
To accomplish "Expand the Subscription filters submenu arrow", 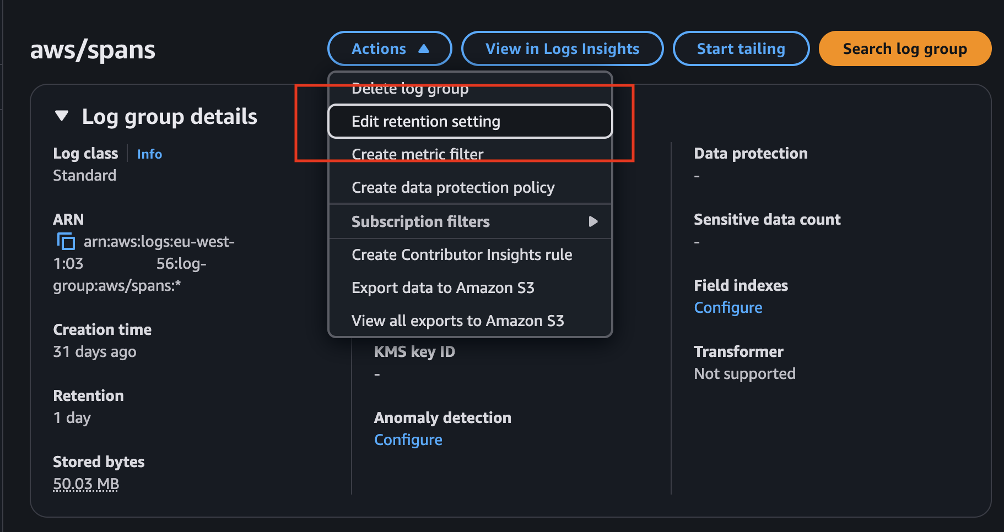I will pos(593,221).
